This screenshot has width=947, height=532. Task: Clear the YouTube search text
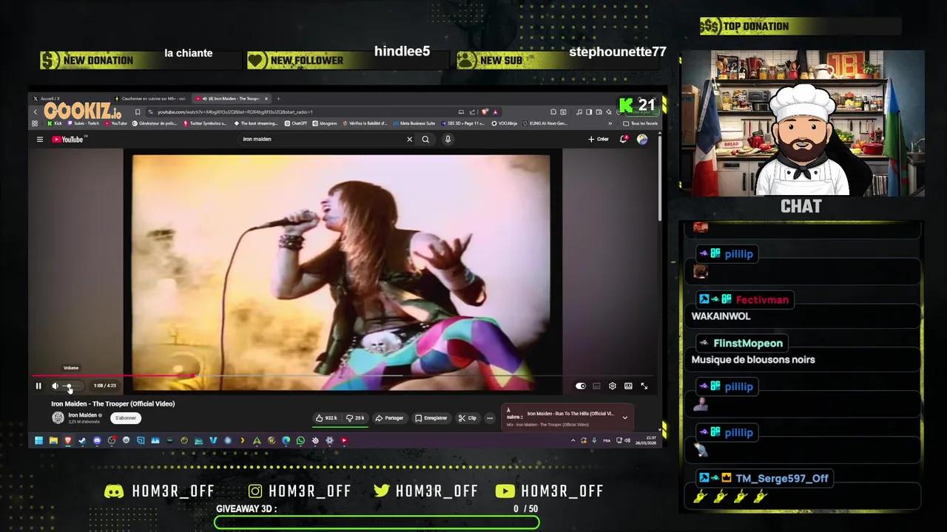409,139
